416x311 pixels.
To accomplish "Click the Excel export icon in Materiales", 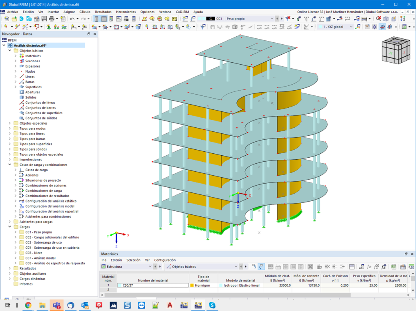I will 394,267.
